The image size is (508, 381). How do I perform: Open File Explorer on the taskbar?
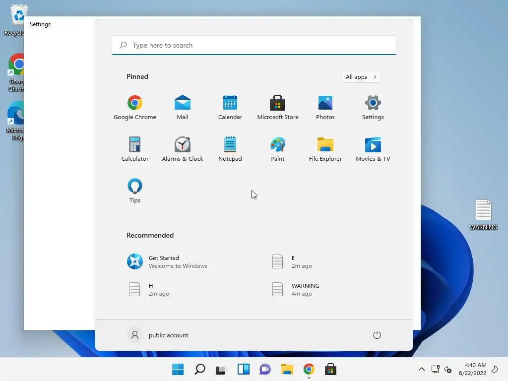tap(287, 369)
